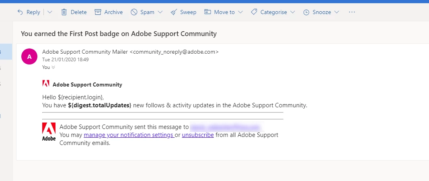This screenshot has width=429, height=181.
Task: Click the sender avatar circle with A
Action: tap(29, 56)
